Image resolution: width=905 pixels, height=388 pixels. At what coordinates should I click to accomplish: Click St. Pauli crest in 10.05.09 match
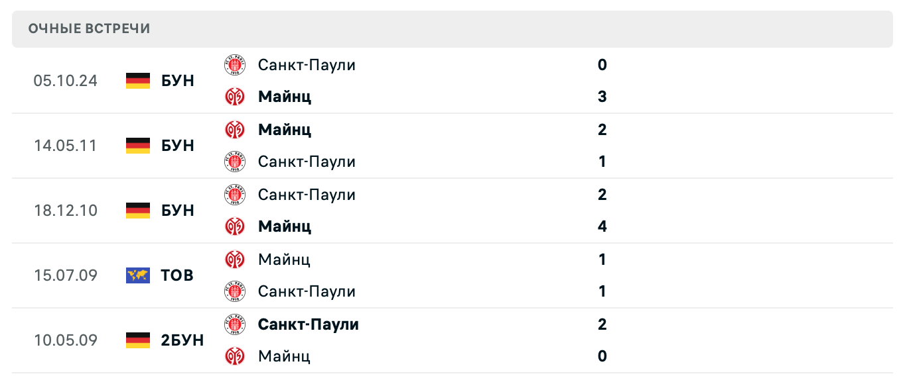(x=234, y=324)
